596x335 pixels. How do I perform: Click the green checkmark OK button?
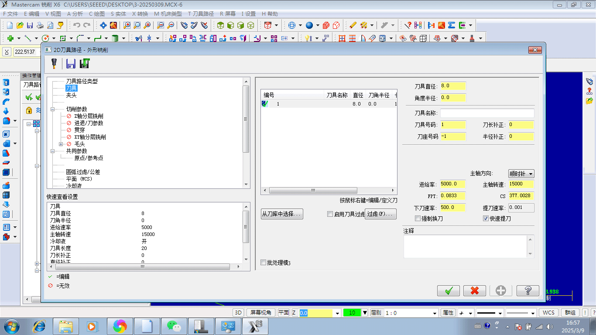coord(448,291)
